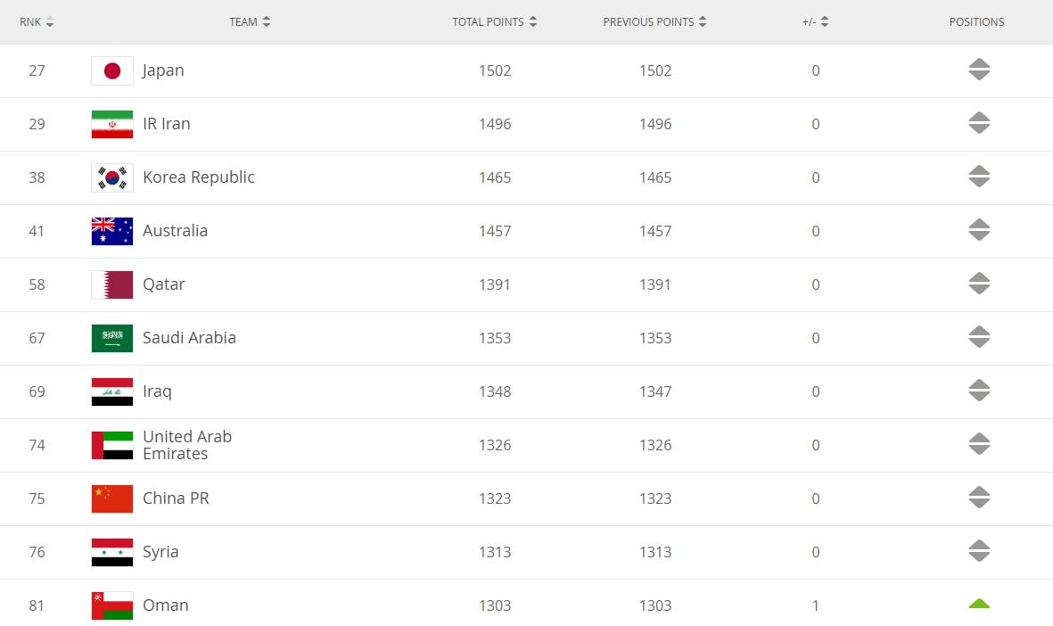
Task: Sort by TOTAL POINTS column
Action: tap(494, 22)
